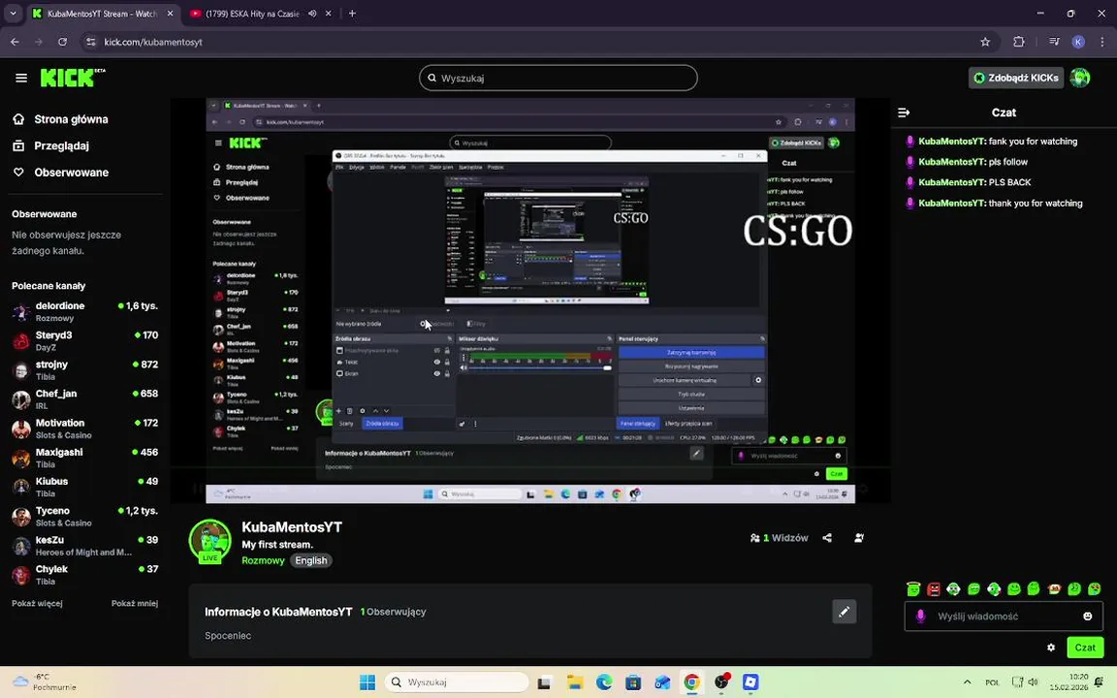This screenshot has height=698, width=1117.
Task: Click the '1 Widzów' viewer count
Action: click(x=780, y=538)
